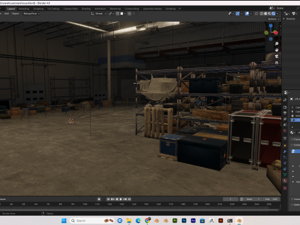Open the Global transform orientation dropdown
The height and width of the screenshot is (225, 300).
(99, 14)
